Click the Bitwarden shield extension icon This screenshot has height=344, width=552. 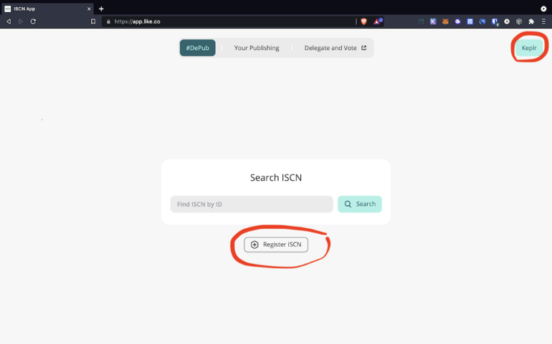(495, 21)
